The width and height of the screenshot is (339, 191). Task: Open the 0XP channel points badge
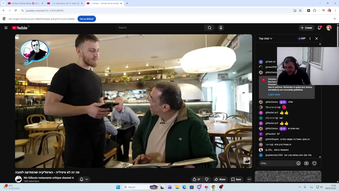[302, 38]
